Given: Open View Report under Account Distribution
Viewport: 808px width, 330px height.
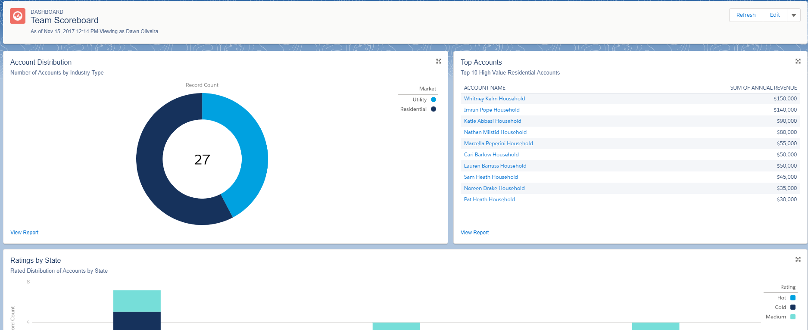Looking at the screenshot, I should point(25,233).
